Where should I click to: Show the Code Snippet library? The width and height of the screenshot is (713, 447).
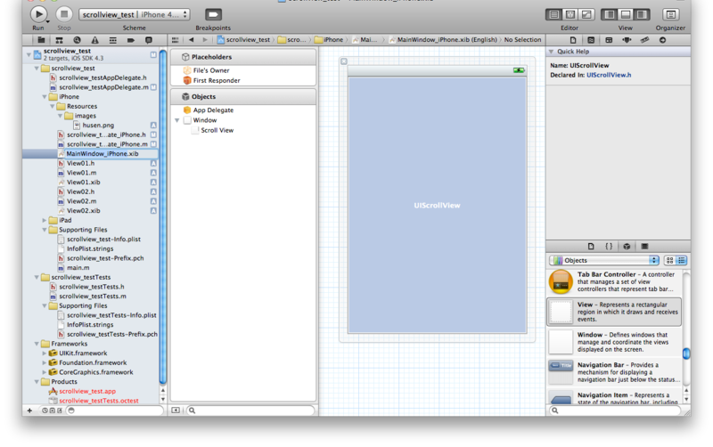point(609,247)
